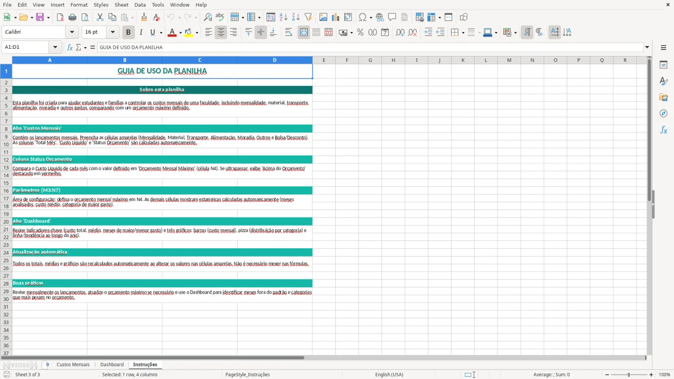Image resolution: width=674 pixels, height=379 pixels.
Task: Open the Font Size dropdown arrow
Action: pyautogui.click(x=112, y=33)
